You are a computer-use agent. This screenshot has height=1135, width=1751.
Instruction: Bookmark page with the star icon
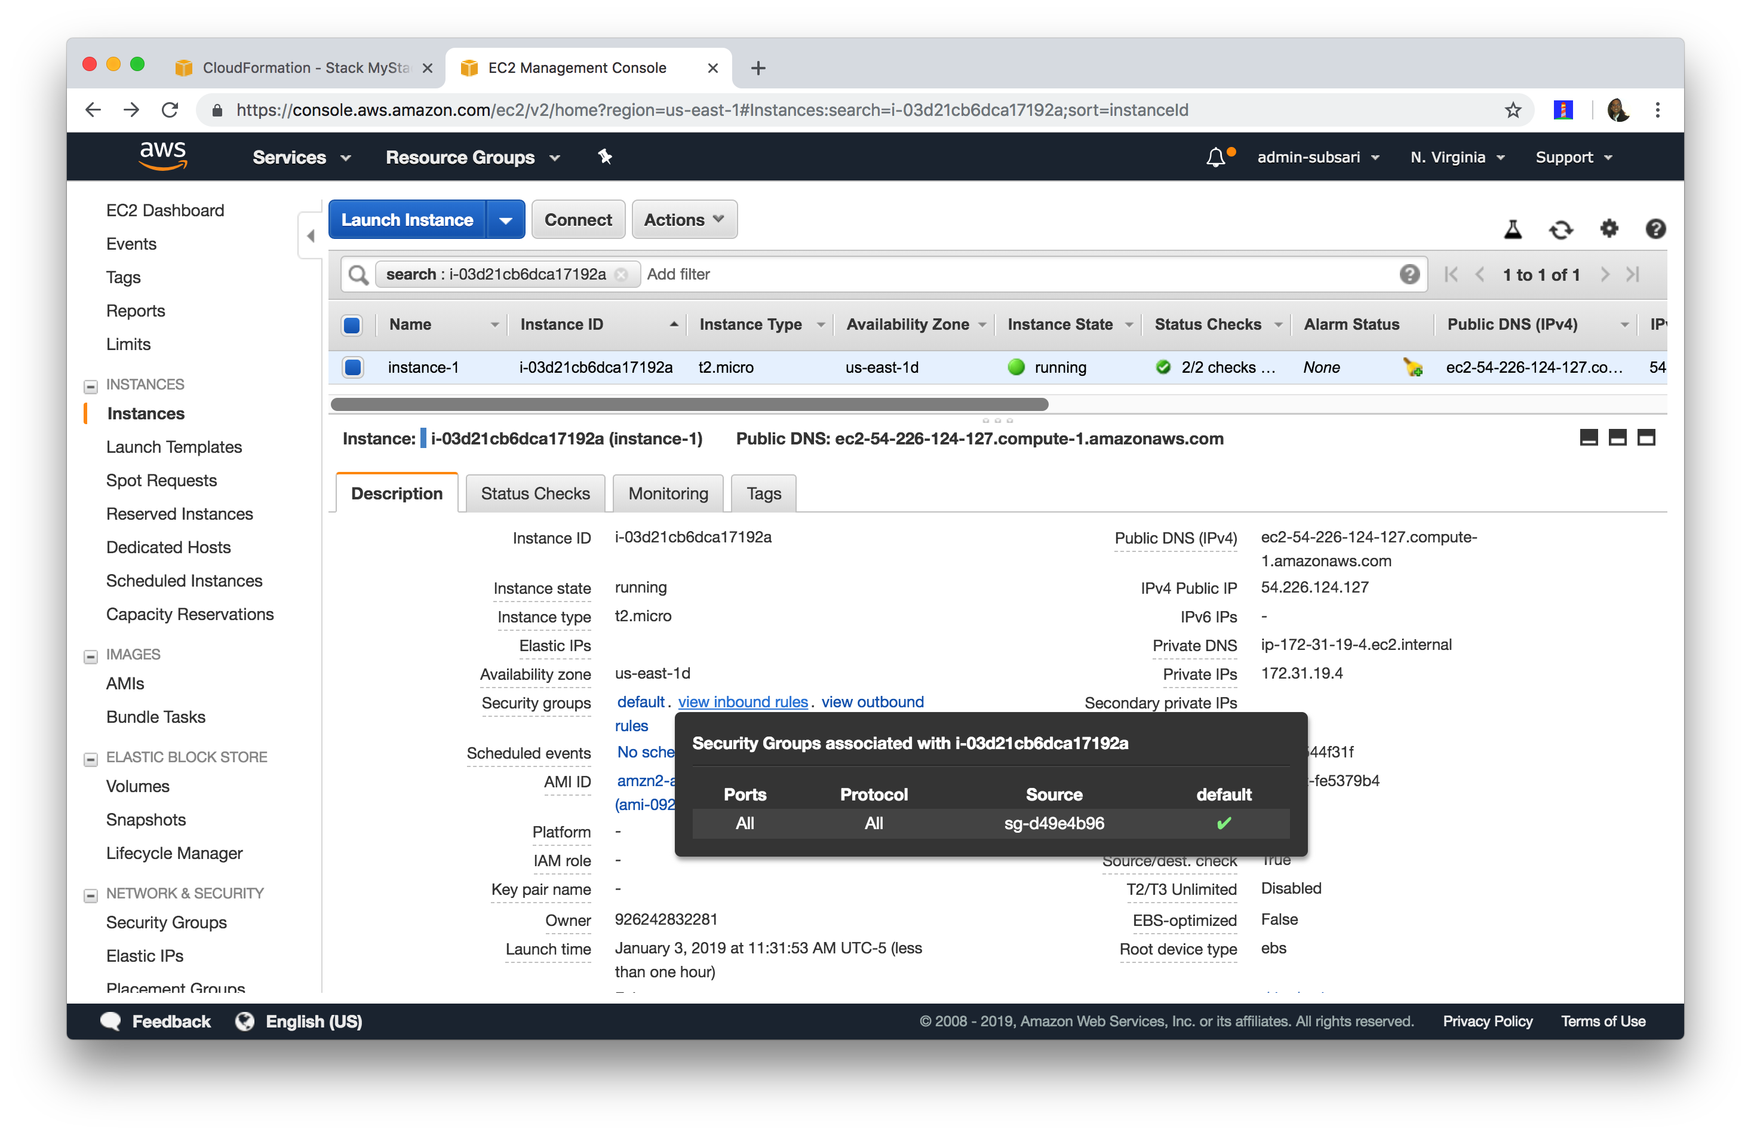click(1513, 111)
